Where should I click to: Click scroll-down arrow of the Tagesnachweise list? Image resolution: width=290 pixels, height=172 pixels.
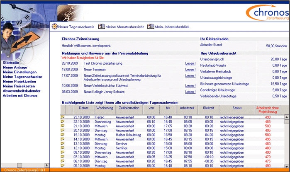point(287,166)
